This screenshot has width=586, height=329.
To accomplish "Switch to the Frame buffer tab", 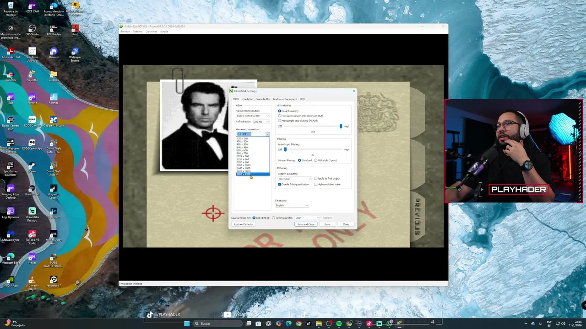I will (263, 99).
